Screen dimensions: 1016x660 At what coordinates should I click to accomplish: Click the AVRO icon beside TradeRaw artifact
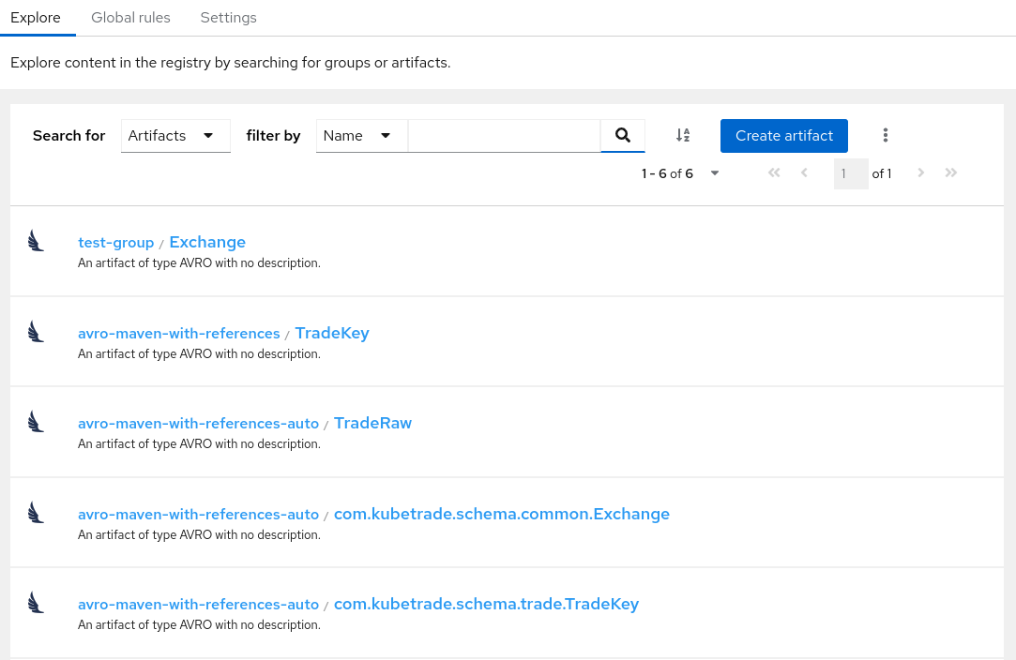point(36,422)
